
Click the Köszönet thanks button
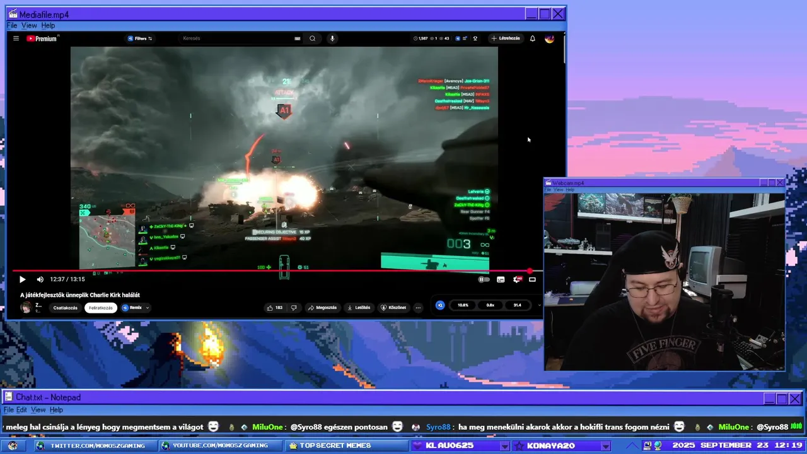(393, 308)
